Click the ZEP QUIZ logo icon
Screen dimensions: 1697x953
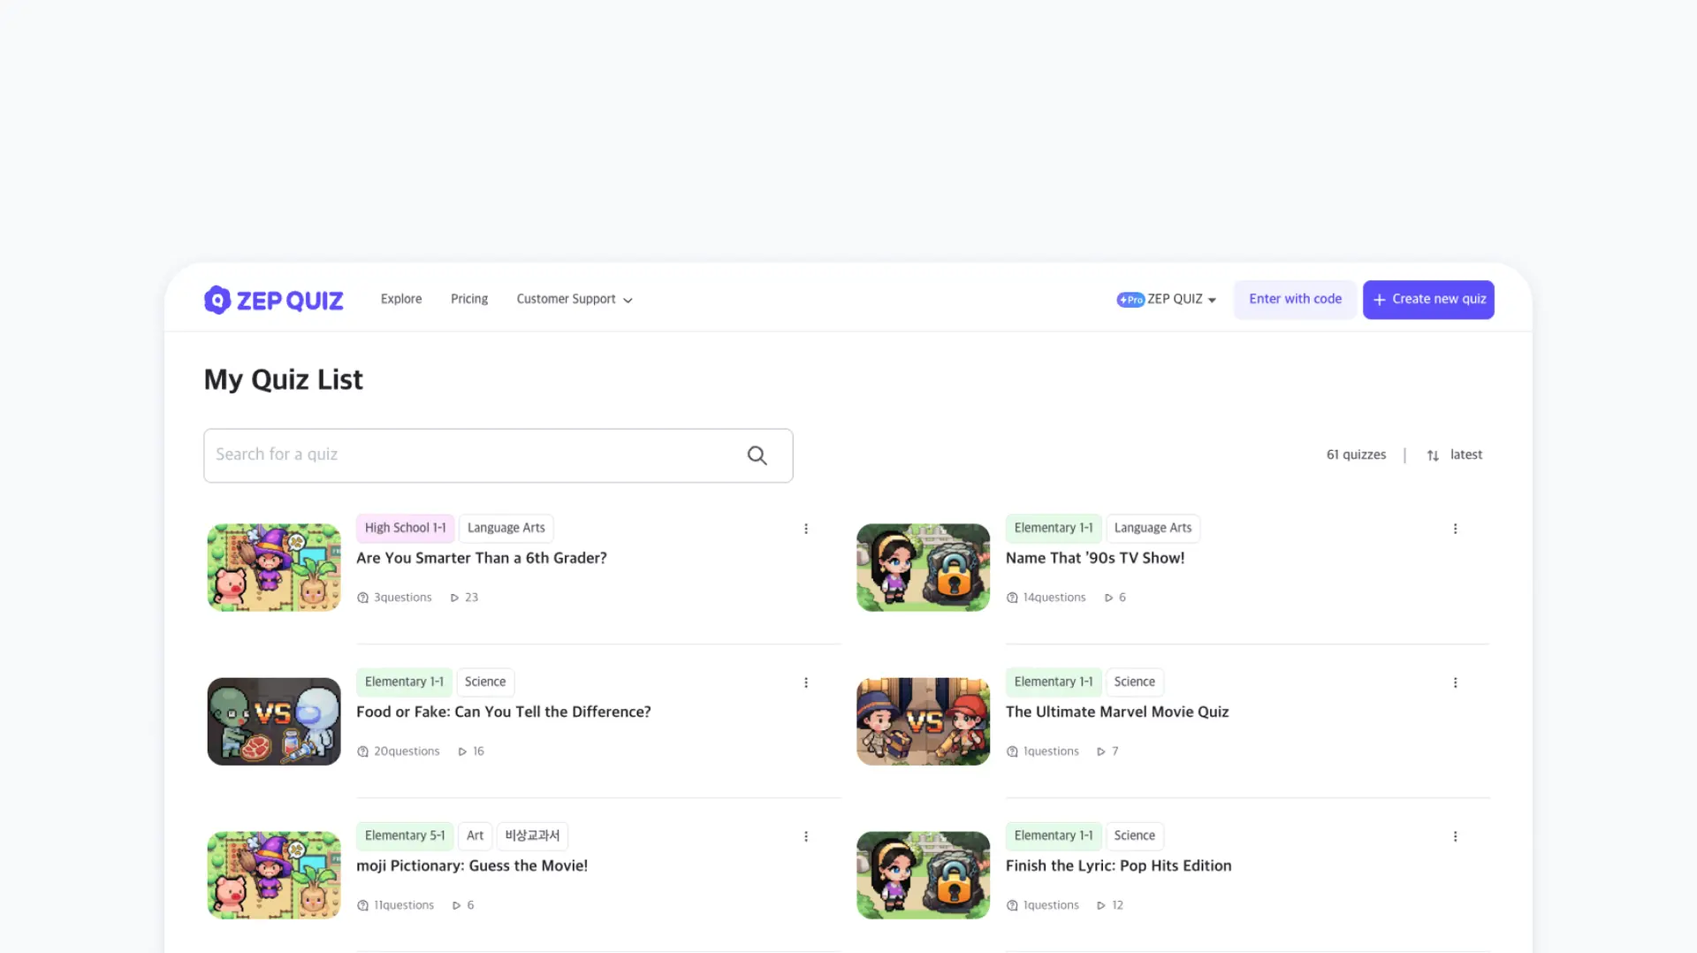click(x=217, y=300)
